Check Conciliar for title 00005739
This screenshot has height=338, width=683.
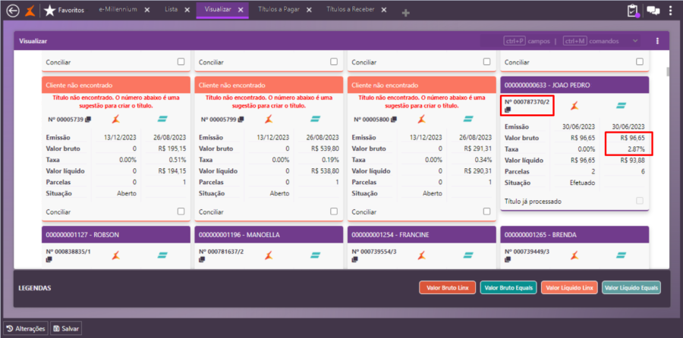[x=181, y=211]
